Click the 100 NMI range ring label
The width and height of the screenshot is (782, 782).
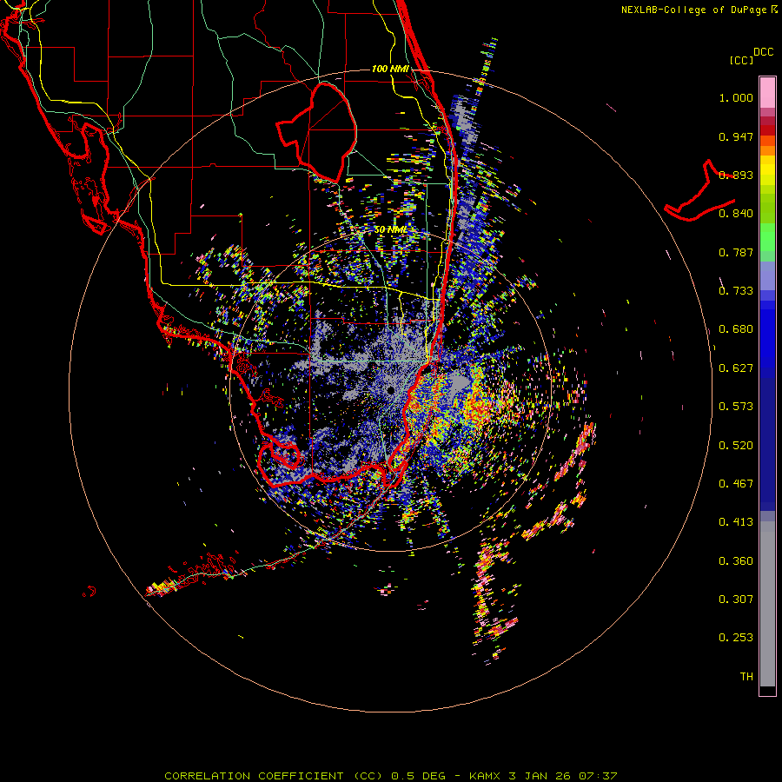[x=390, y=69]
